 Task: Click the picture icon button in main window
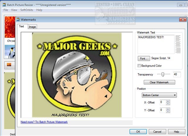coord(9,65)
